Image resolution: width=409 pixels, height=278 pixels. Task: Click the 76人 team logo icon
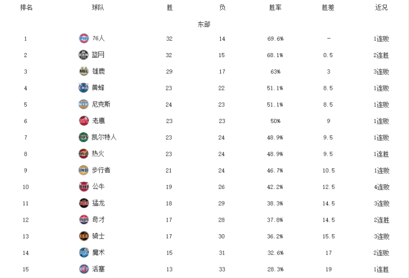coord(83,38)
